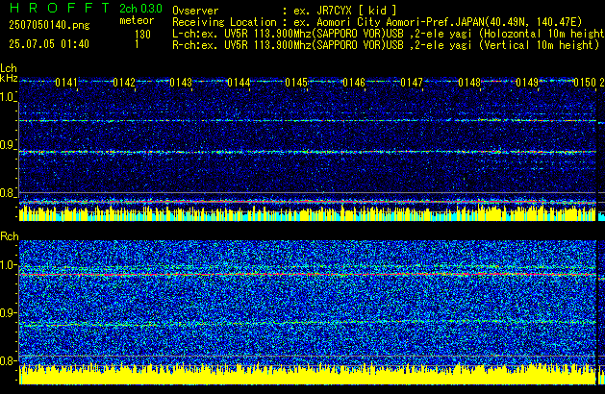Image resolution: width=605 pixels, height=394 pixels.
Task: Click the Rch yellow signal level bar graph
Action: coord(308,374)
